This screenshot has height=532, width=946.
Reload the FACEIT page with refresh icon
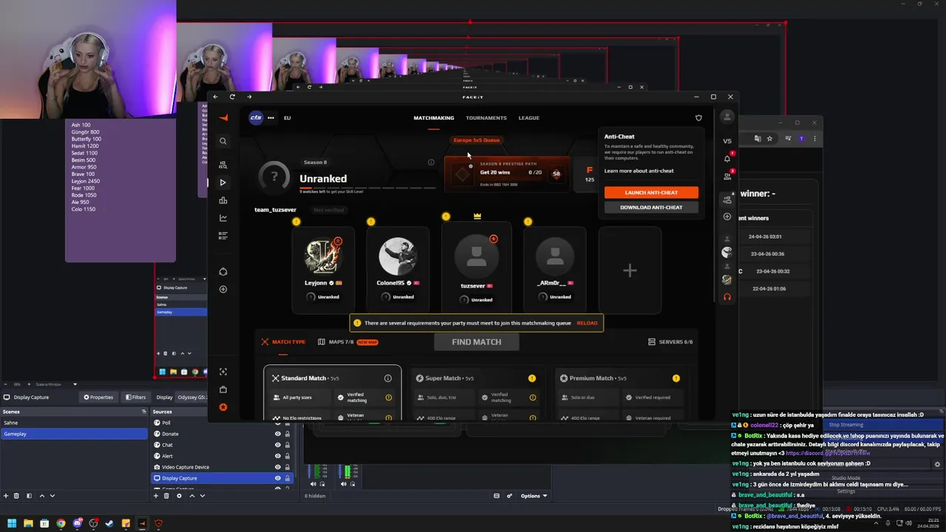pos(232,97)
